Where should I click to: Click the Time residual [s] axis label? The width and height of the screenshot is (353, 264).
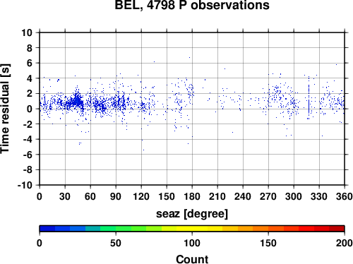click(x=5, y=109)
